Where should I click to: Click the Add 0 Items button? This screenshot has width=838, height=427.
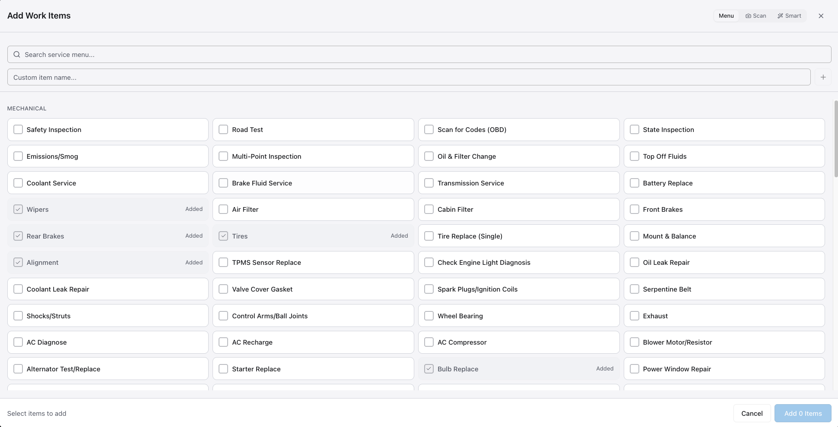click(x=803, y=413)
